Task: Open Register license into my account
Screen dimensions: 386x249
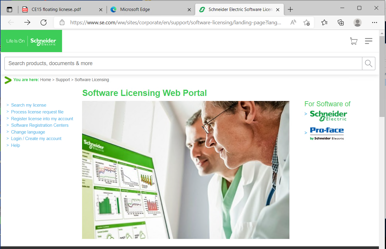Action: pyautogui.click(x=42, y=119)
